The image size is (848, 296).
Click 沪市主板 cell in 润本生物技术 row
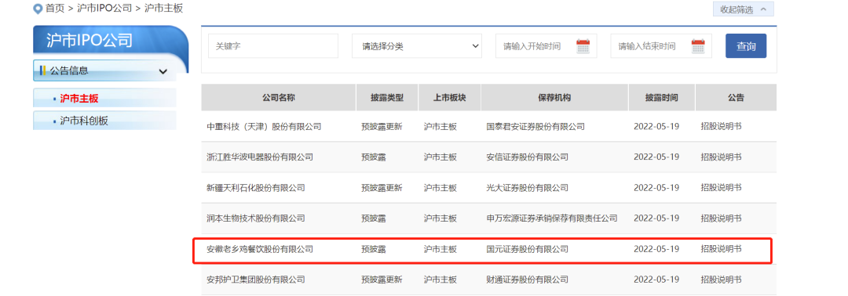[x=440, y=218]
